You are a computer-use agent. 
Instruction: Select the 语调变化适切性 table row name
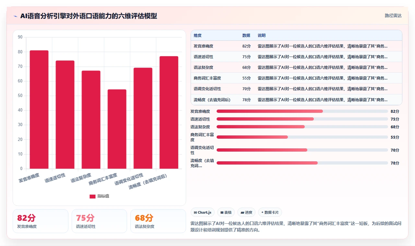(207, 89)
